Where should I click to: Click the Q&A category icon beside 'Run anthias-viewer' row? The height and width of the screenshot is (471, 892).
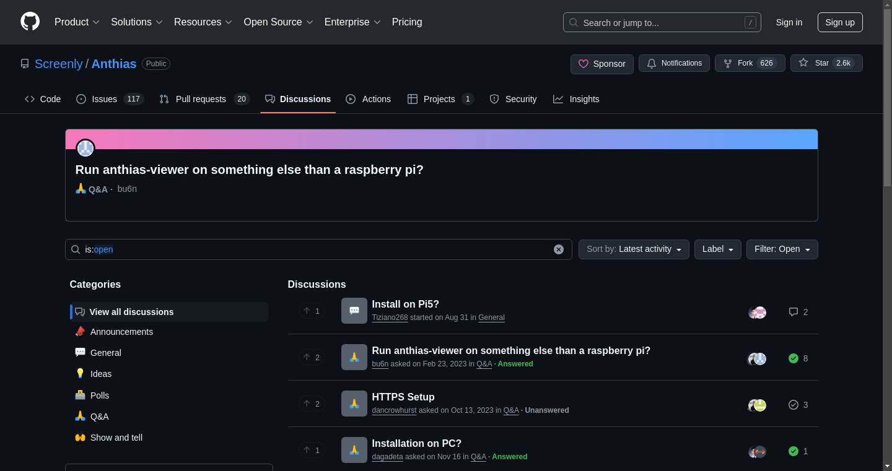[x=354, y=357]
